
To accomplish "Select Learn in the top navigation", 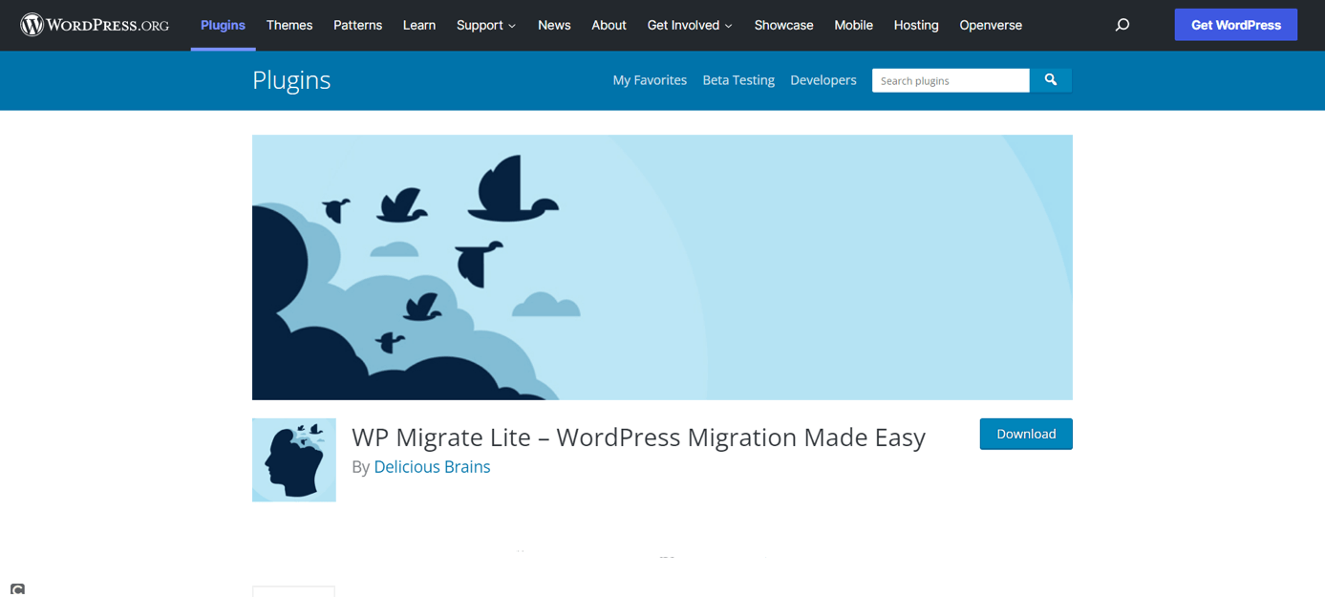I will click(x=419, y=25).
